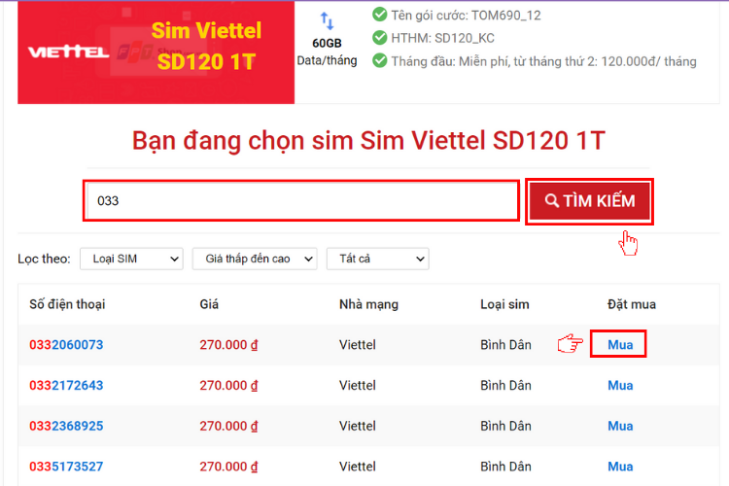Focus the phone number search field containing 033
The width and height of the screenshot is (729, 486).
(301, 200)
